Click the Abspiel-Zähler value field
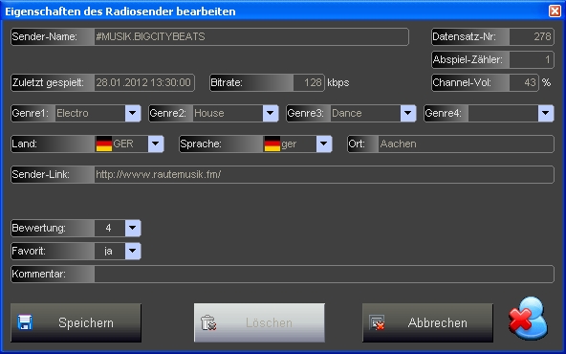This screenshot has width=566, height=354. pyautogui.click(x=531, y=59)
